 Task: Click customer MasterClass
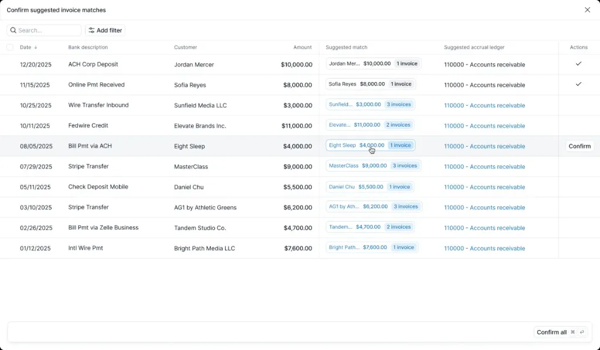pyautogui.click(x=191, y=166)
